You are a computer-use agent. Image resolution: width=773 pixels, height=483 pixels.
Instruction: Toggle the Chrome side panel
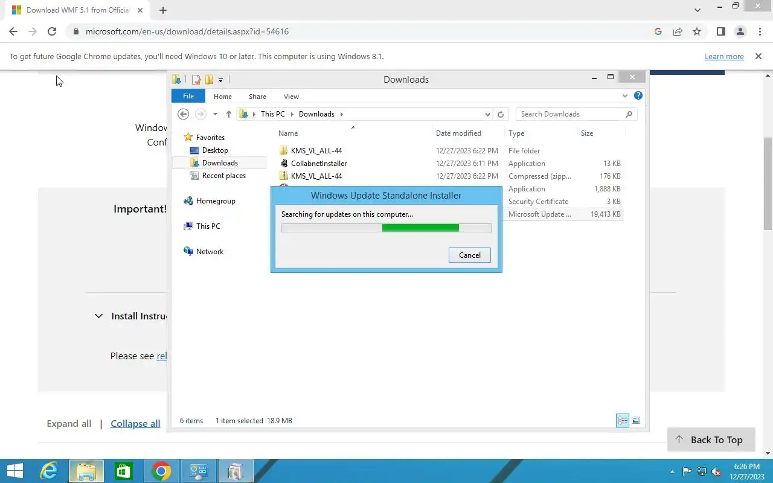pos(721,31)
